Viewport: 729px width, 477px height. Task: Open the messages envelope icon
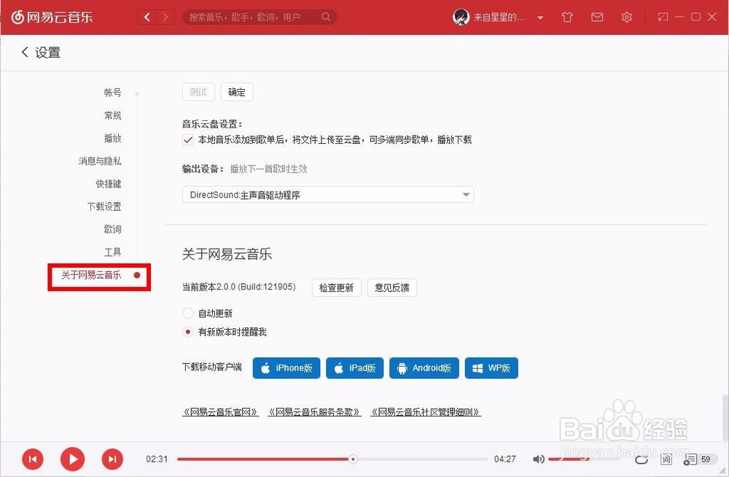point(597,18)
